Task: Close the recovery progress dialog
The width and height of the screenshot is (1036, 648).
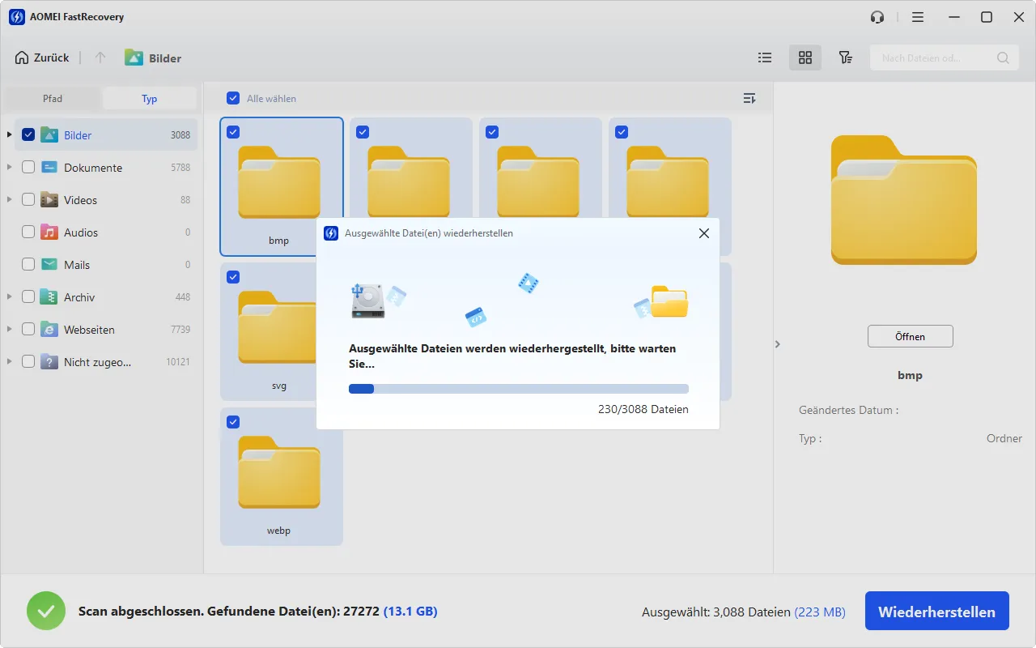Action: [x=703, y=233]
